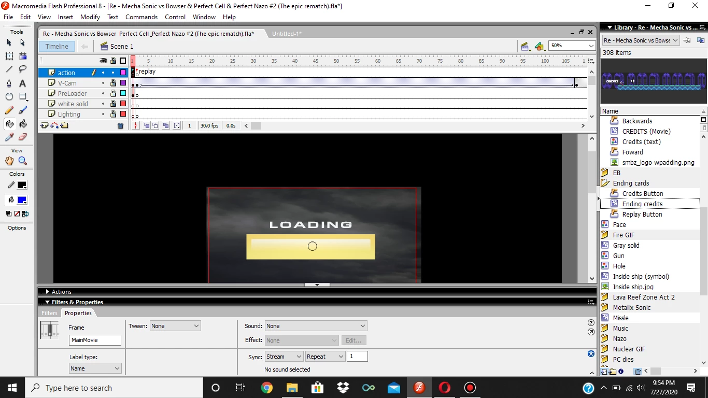Viewport: 708px width, 398px height.
Task: Open the Repeat dropdown
Action: (325, 357)
